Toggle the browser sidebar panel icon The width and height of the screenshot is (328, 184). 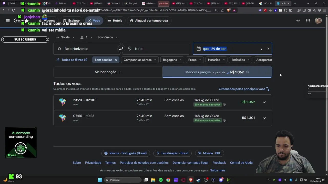pos(304,10)
